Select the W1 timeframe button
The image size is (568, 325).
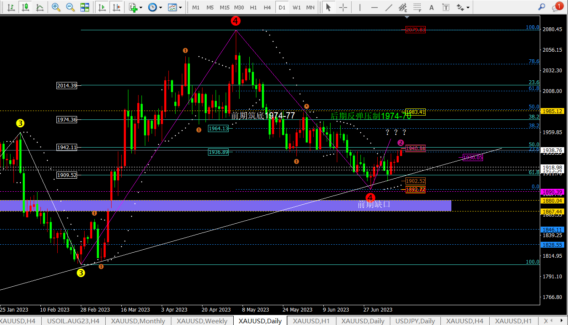(296, 7)
